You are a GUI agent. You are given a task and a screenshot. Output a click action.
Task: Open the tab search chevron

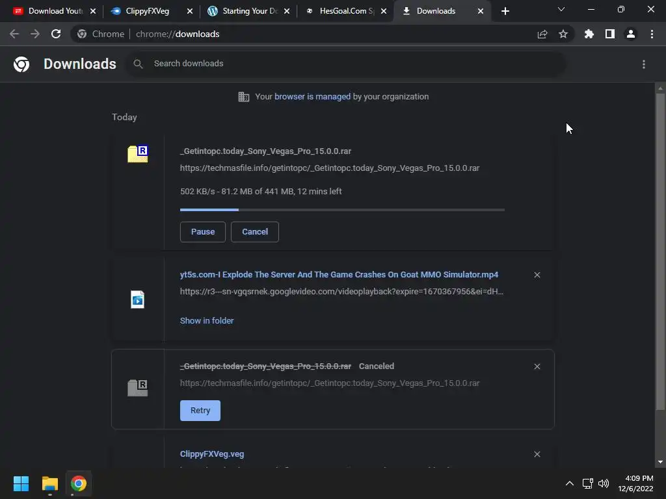(561, 9)
